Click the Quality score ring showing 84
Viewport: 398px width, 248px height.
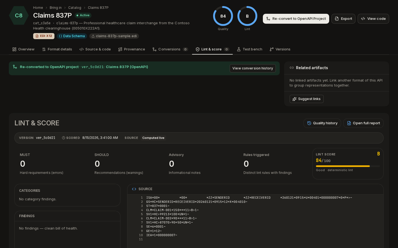point(223,16)
